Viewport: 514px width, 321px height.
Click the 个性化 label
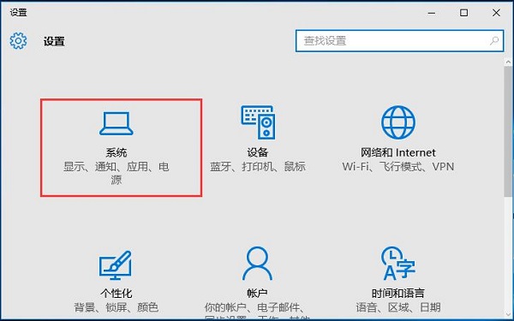[x=116, y=293]
